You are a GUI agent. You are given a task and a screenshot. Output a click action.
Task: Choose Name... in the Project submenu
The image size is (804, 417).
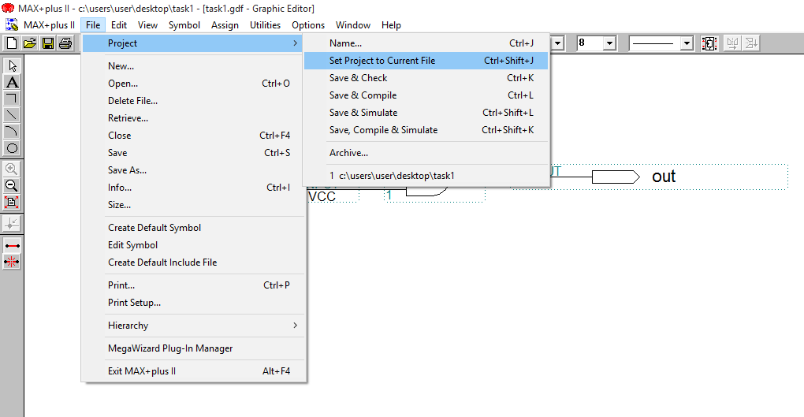coord(426,43)
